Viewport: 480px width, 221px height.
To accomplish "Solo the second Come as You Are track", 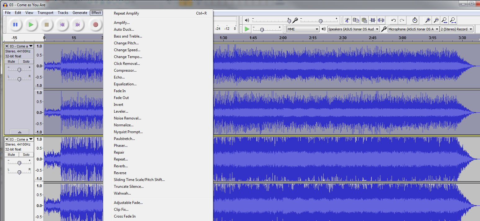I will pyautogui.click(x=26, y=155).
